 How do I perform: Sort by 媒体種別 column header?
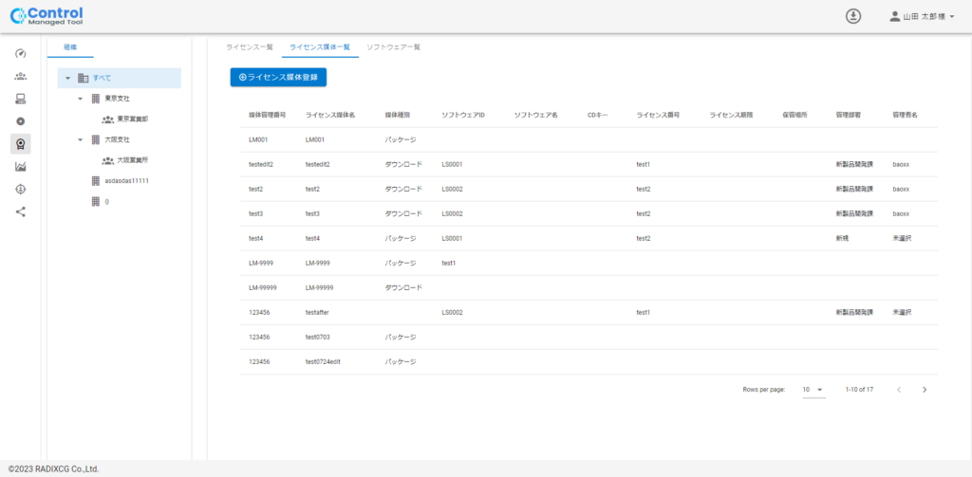[x=398, y=116]
